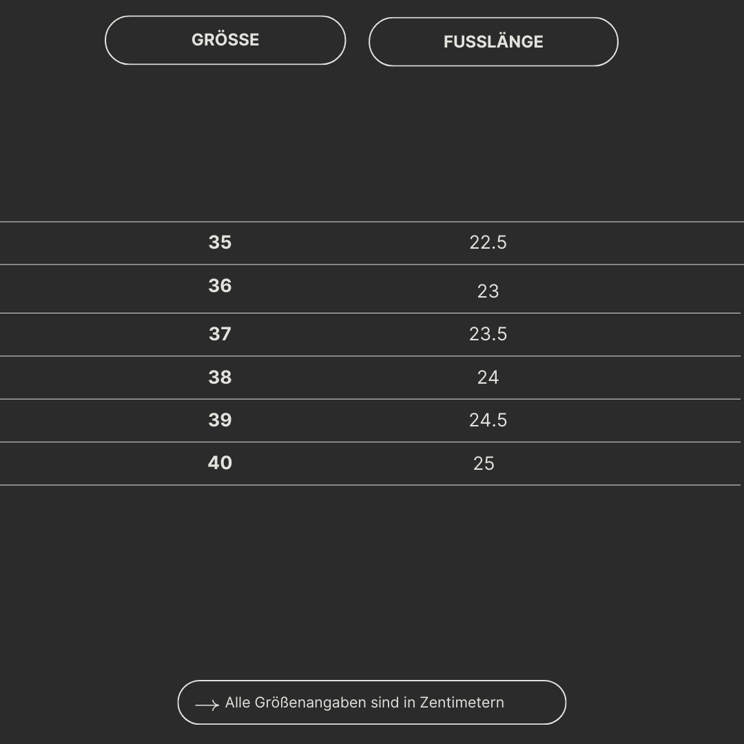
Task: Select size 37 in the size column
Action: tap(220, 334)
